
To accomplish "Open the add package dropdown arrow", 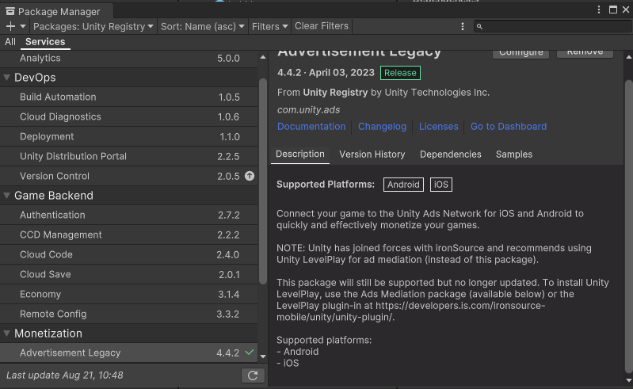I will click(x=23, y=27).
